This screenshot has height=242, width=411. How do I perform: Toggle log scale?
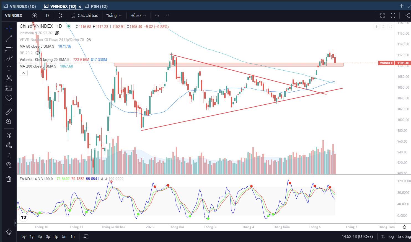391,236
